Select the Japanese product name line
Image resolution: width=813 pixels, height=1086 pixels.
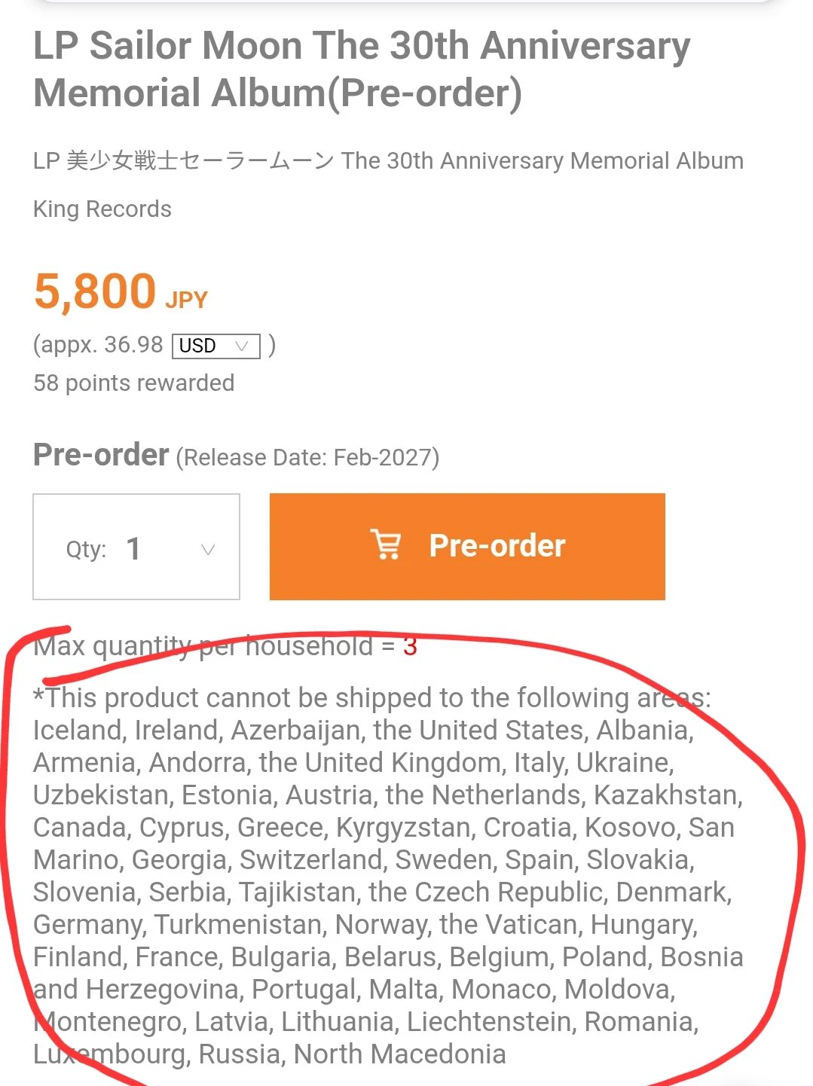click(388, 161)
